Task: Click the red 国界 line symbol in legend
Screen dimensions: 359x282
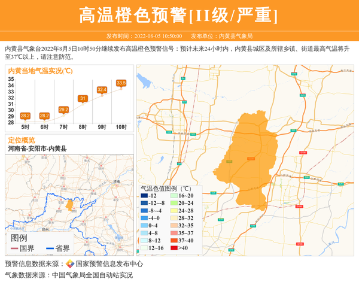Action: pyautogui.click(x=13, y=248)
